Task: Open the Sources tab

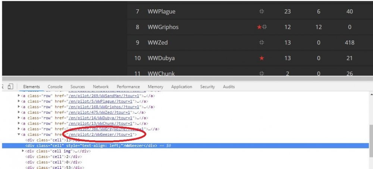Action: click(x=78, y=87)
